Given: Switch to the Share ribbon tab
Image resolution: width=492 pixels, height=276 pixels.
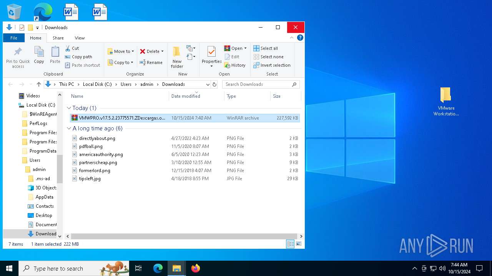Looking at the screenshot, I should coord(58,38).
